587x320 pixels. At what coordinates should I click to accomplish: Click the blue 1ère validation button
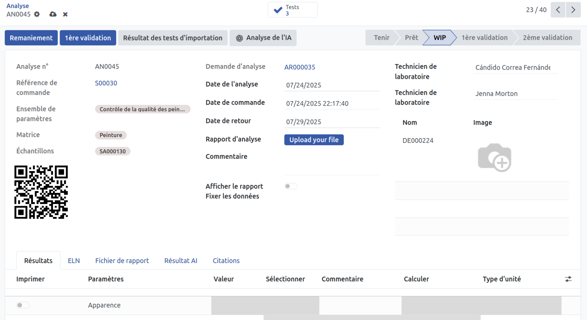click(x=88, y=38)
